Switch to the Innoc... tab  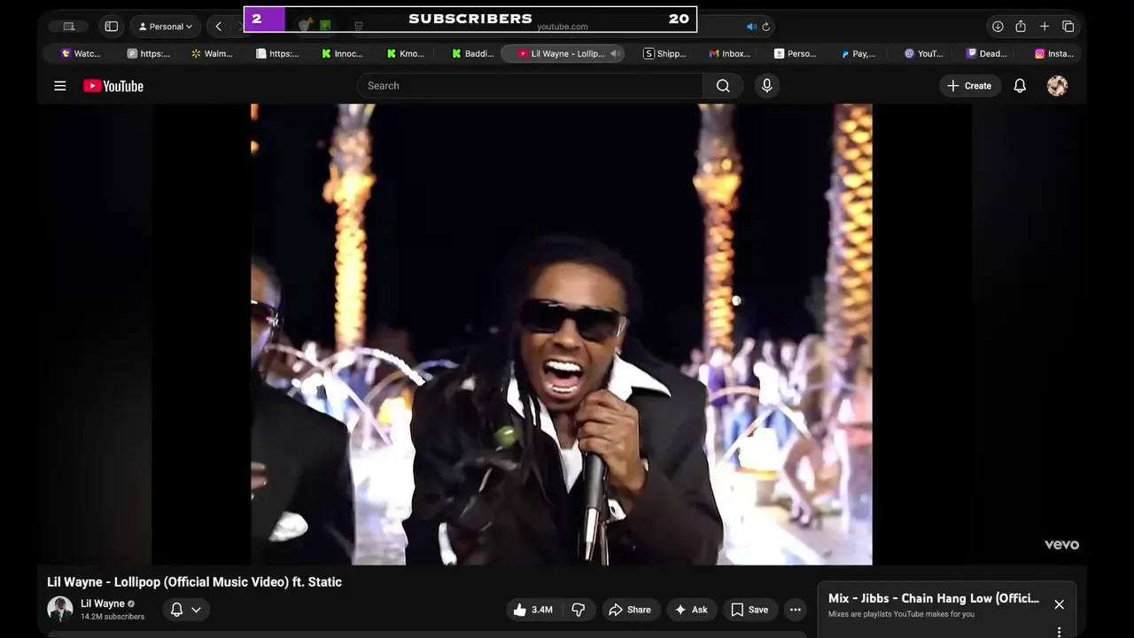point(342,54)
